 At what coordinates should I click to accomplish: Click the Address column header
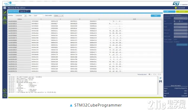point(19,19)
